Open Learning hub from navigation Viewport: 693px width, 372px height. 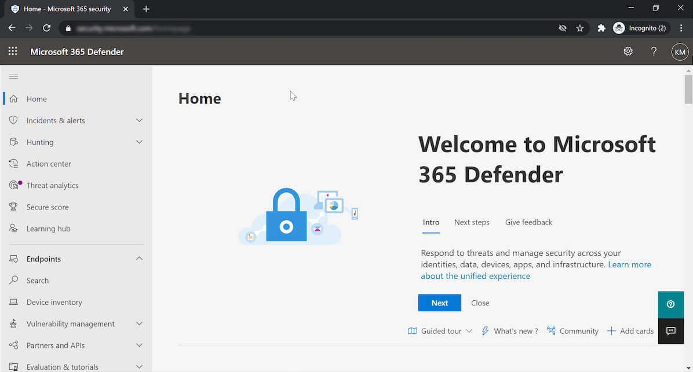coord(48,229)
